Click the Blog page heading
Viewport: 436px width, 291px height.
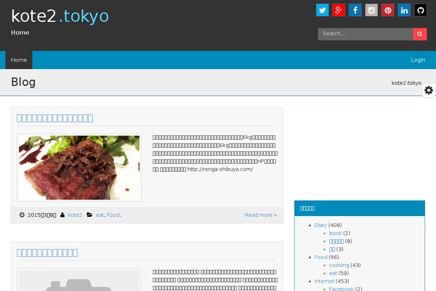pyautogui.click(x=23, y=82)
